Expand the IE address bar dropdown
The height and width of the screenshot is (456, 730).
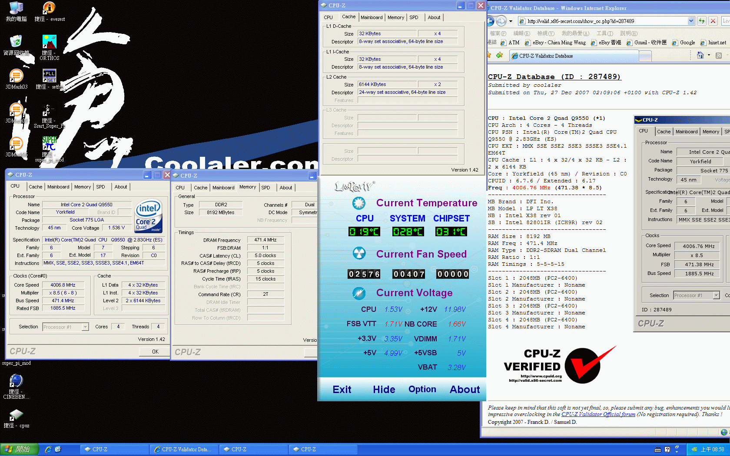pyautogui.click(x=691, y=21)
